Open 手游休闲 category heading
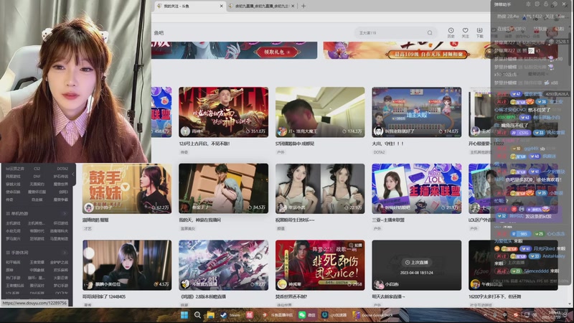 [19, 253]
